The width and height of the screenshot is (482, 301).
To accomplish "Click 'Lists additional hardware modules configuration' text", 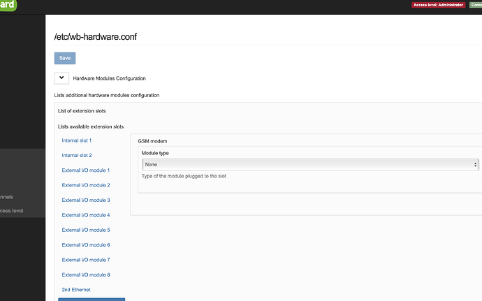I will [x=107, y=95].
